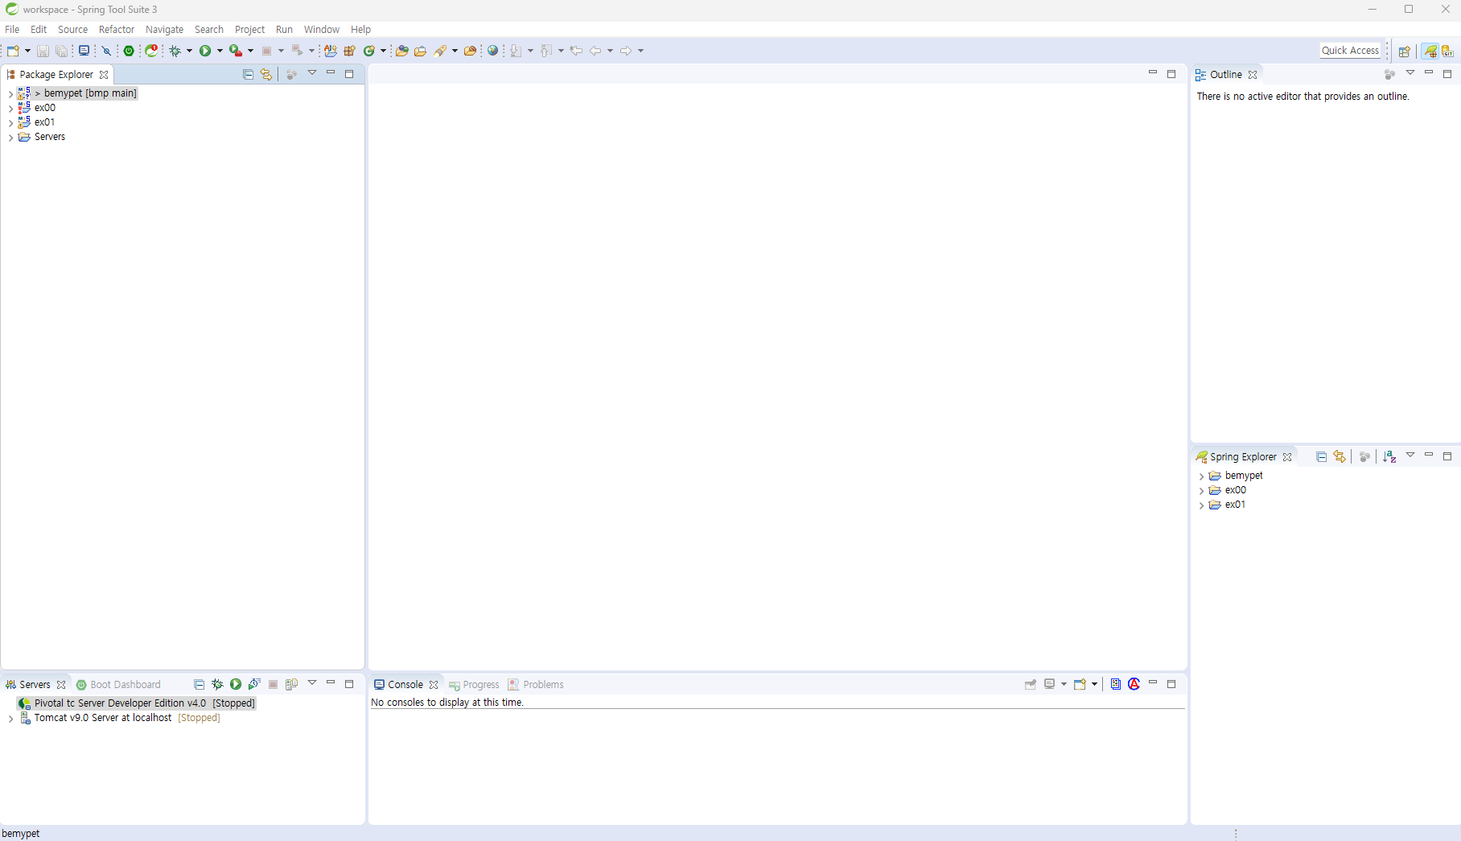Toggle lexical sorting in Spring Explorer
Viewport: 1461px width, 841px height.
pos(1389,456)
